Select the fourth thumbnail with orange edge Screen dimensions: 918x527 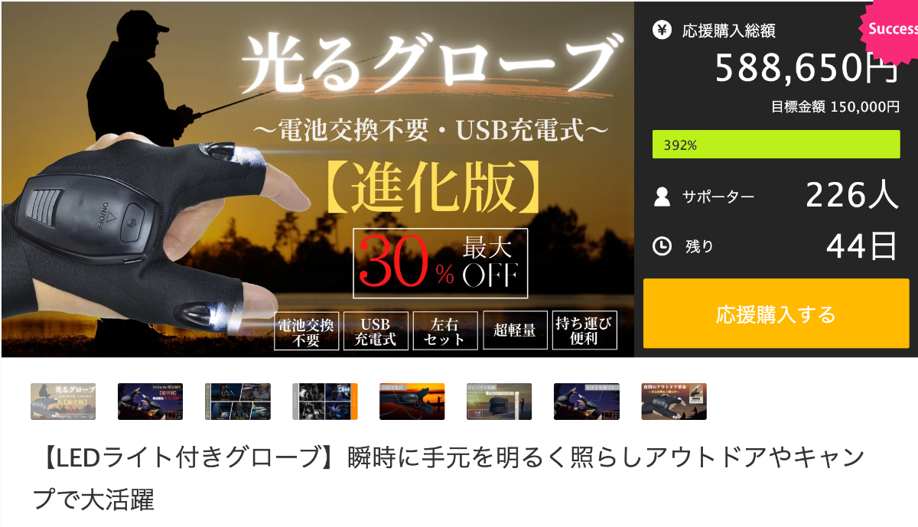click(x=324, y=402)
